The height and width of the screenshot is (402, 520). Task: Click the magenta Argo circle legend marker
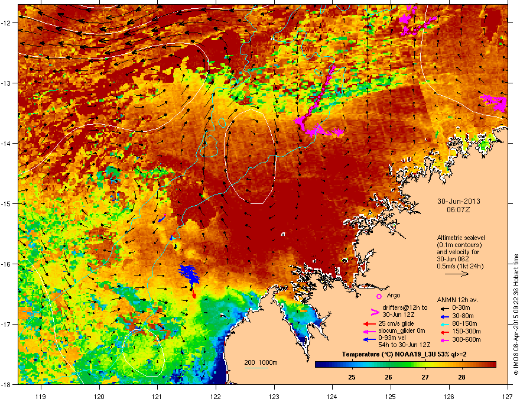coord(379,296)
